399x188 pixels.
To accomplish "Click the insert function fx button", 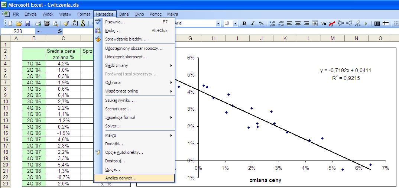I will pyautogui.click(x=60, y=31).
